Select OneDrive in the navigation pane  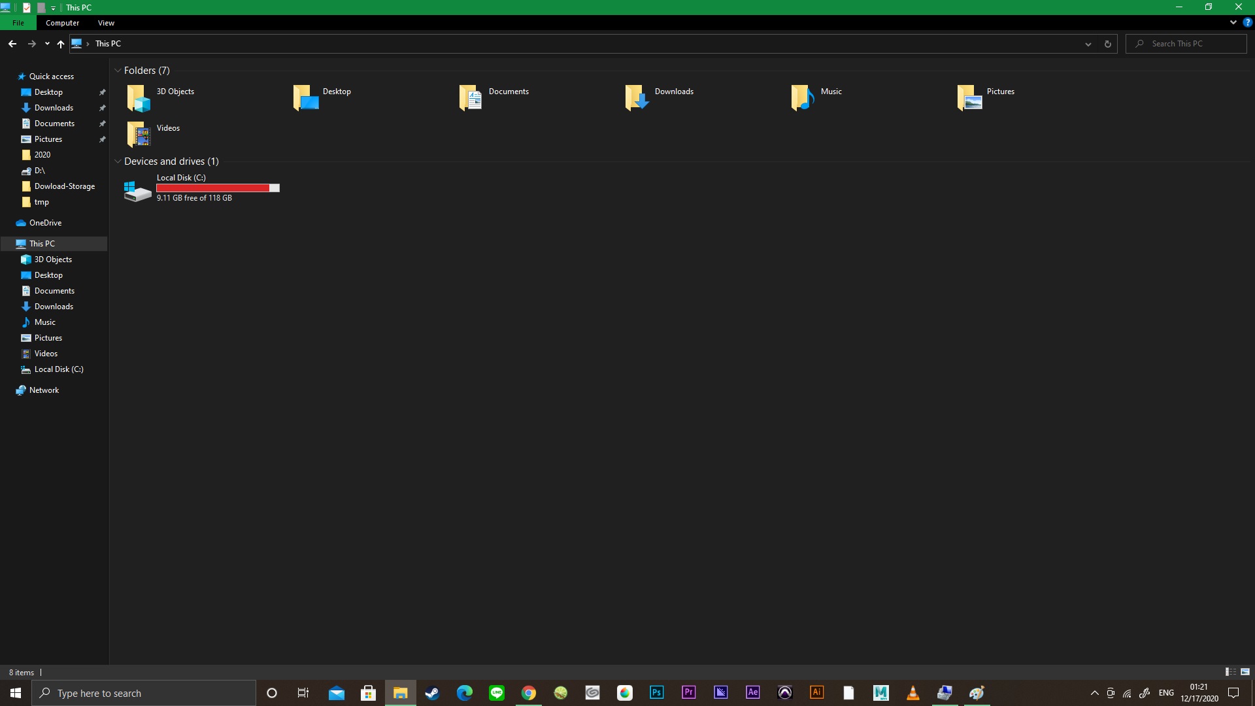[x=45, y=223]
